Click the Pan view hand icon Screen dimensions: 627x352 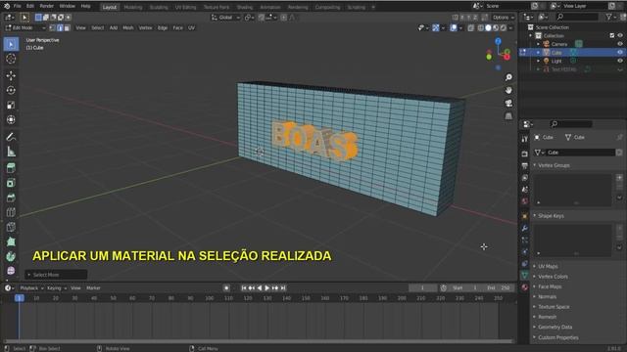[x=508, y=90]
